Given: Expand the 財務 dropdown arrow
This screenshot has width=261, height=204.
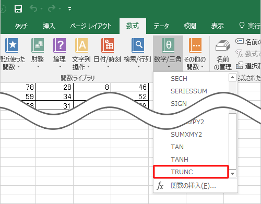Looking at the screenshot, I should [x=38, y=67].
